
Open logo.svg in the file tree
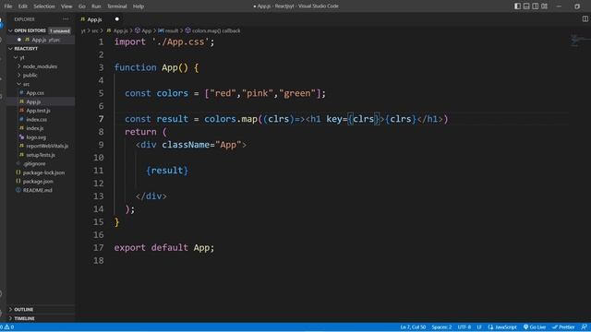click(36, 137)
